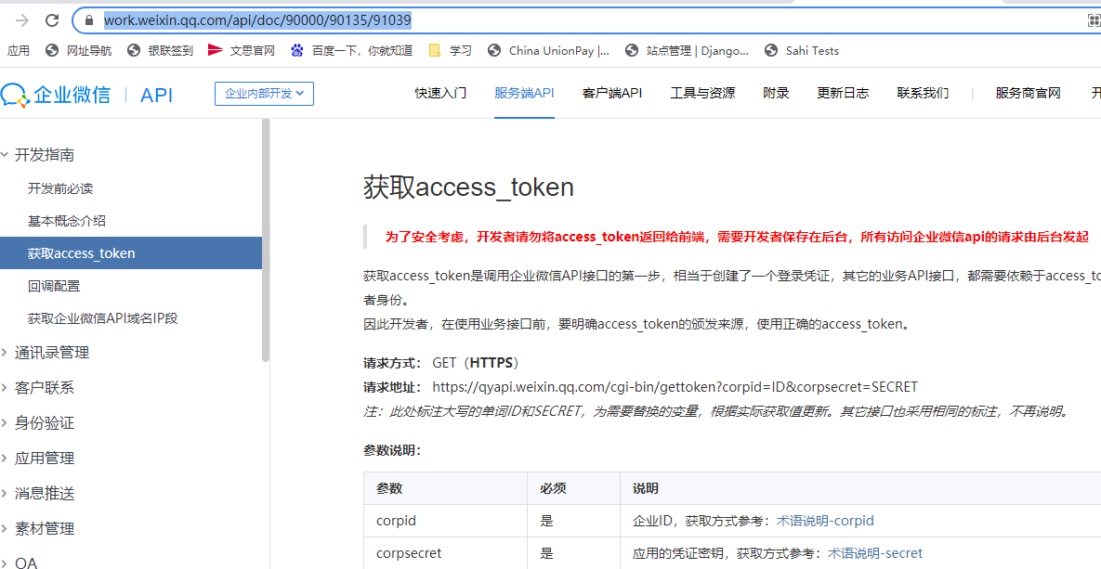The width and height of the screenshot is (1101, 569).
Task: Open the 文思官网 bookmark
Action: pyautogui.click(x=242, y=50)
